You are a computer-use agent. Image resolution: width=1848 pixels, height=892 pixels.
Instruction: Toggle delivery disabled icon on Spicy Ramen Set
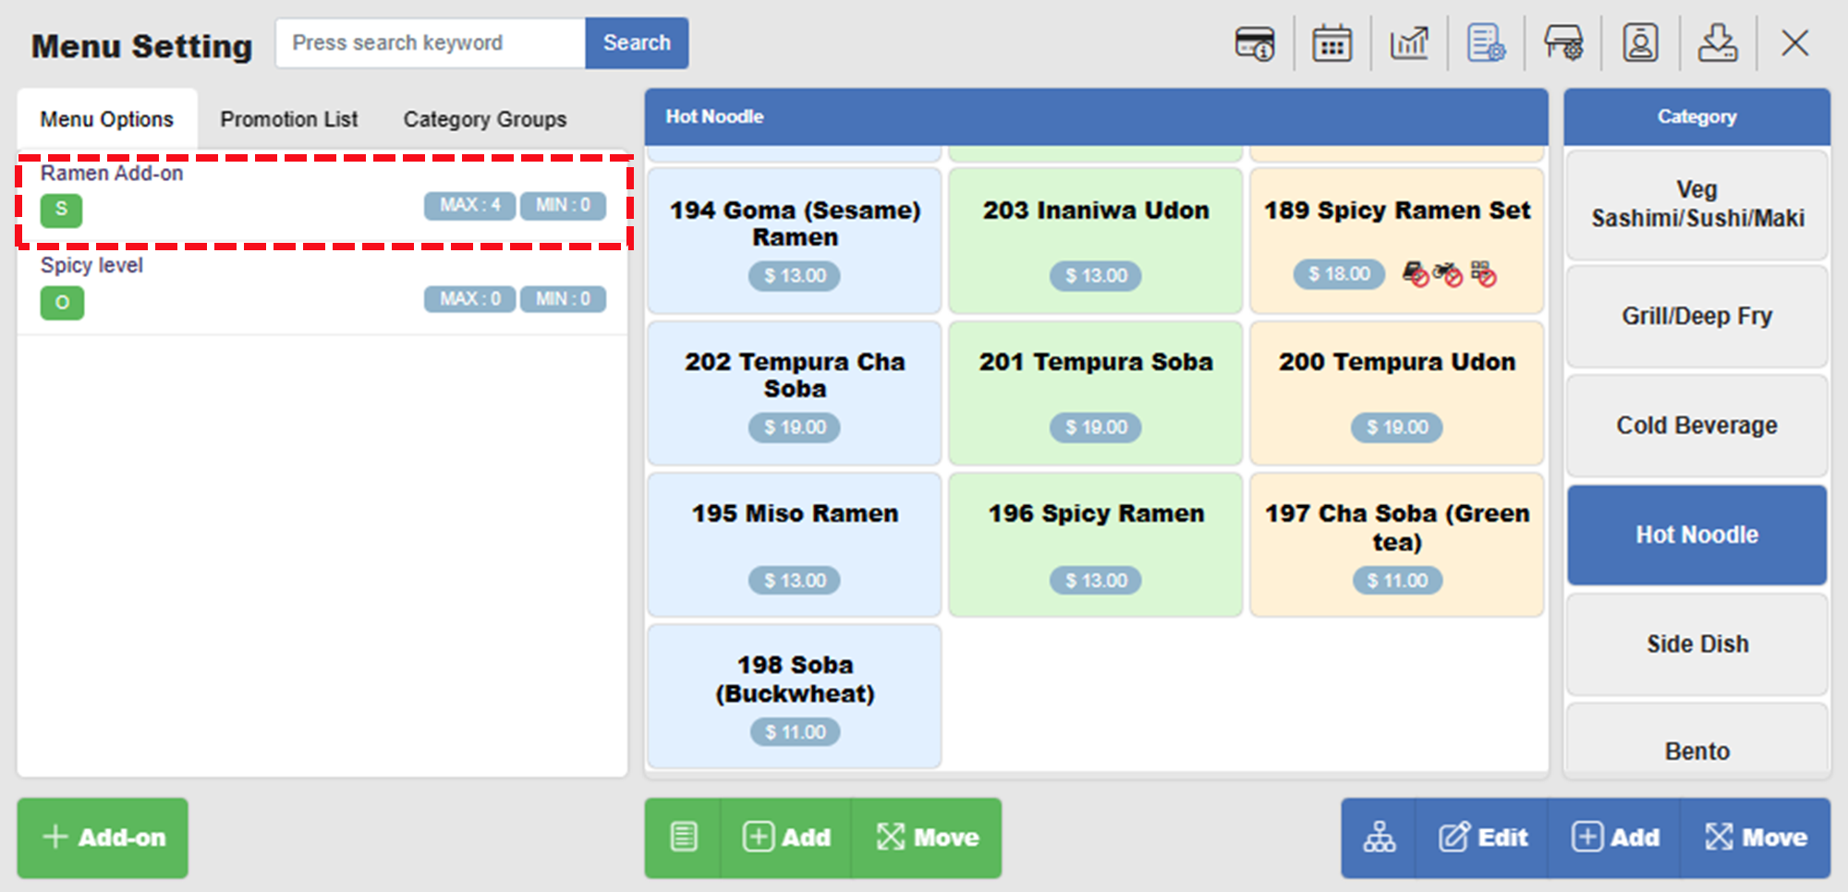pos(1448,274)
